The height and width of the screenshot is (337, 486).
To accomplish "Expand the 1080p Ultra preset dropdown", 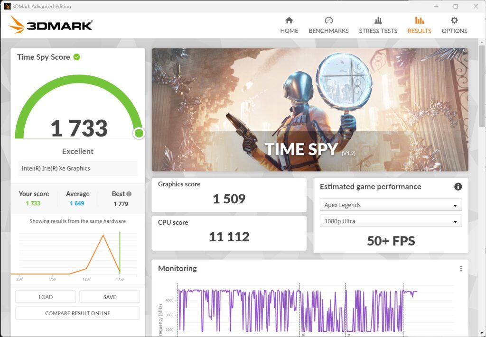I will click(x=391, y=221).
